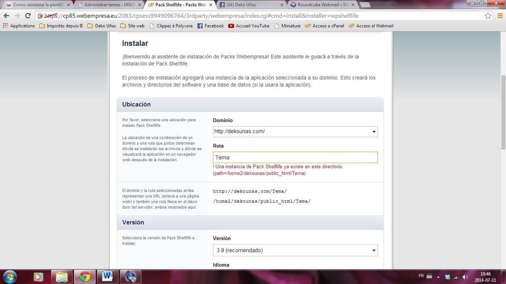Click the Instalar heading

(135, 43)
